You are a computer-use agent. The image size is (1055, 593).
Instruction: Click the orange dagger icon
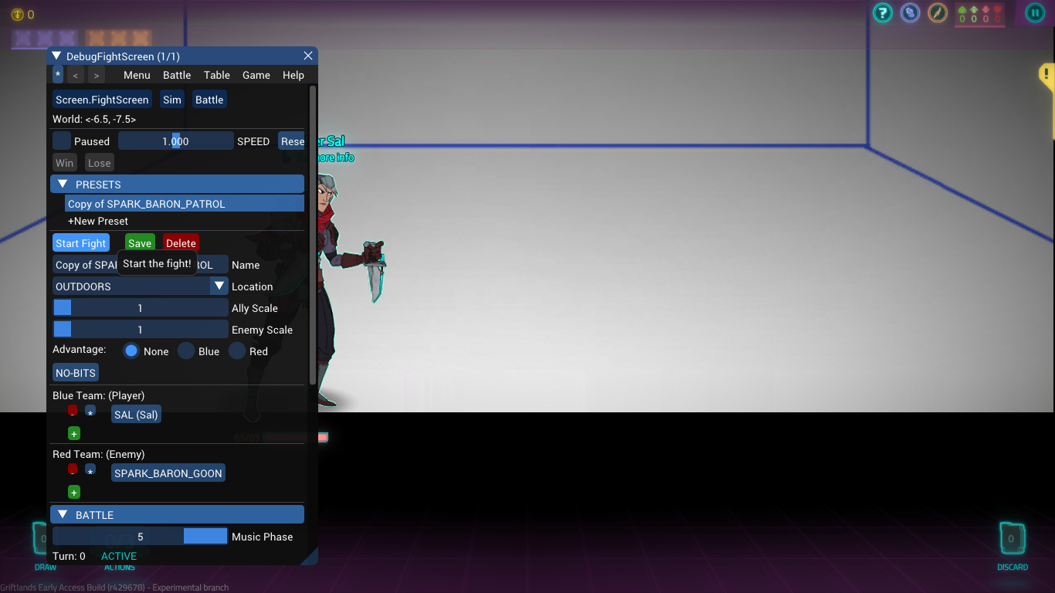click(938, 13)
